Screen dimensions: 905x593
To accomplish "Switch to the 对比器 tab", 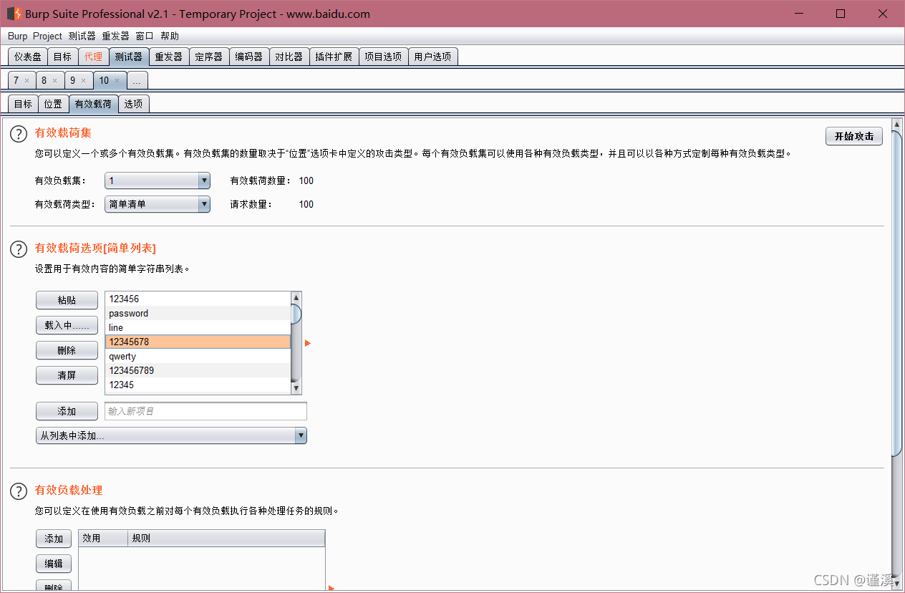I will pos(289,57).
